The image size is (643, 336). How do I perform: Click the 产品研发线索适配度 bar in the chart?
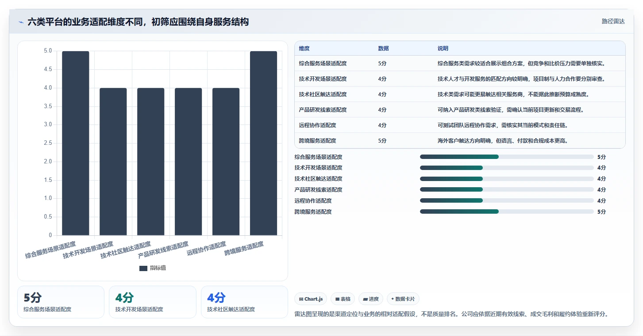click(189, 162)
